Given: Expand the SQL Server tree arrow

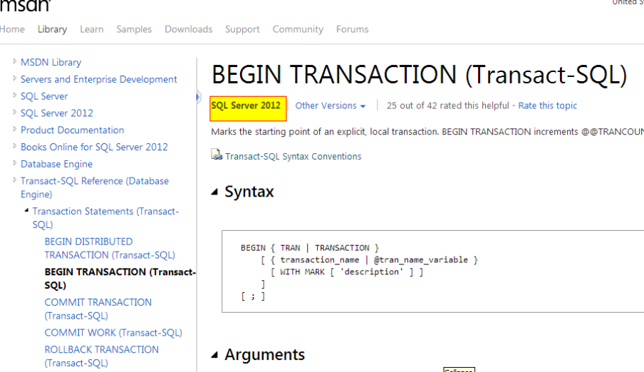Looking at the screenshot, I should (x=15, y=95).
